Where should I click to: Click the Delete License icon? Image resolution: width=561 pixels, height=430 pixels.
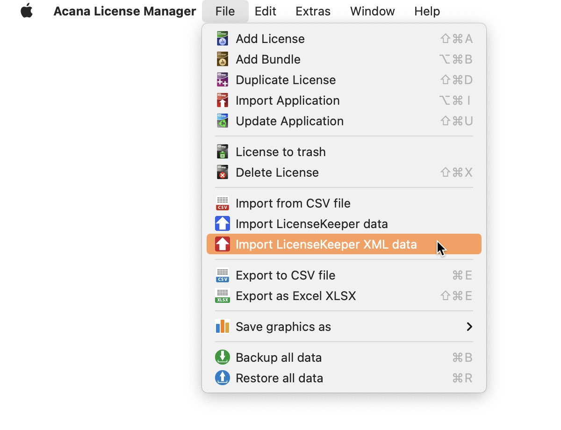pos(223,172)
